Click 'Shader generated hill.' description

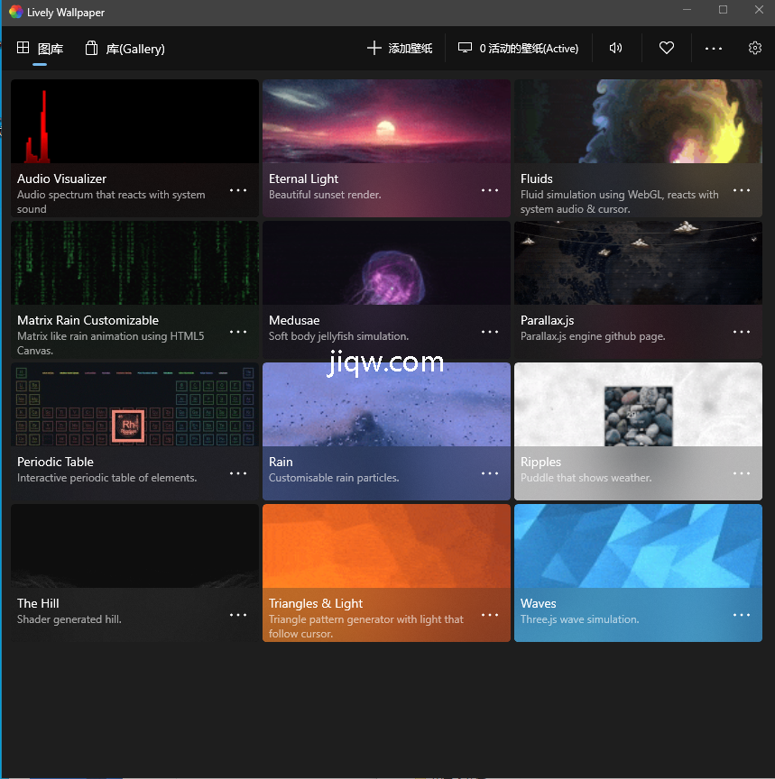point(69,619)
